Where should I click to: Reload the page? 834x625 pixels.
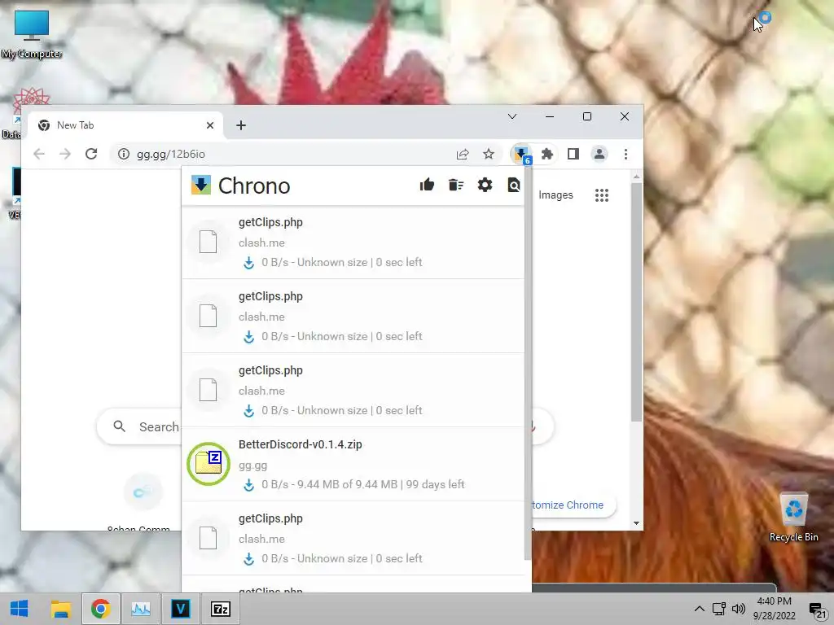[x=91, y=154]
